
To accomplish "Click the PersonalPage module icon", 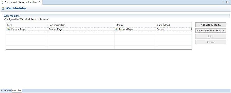I will point(116,29).
